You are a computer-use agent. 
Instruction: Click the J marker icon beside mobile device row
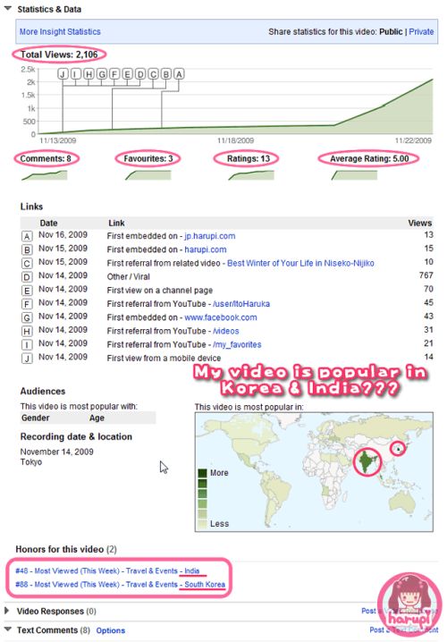click(27, 359)
